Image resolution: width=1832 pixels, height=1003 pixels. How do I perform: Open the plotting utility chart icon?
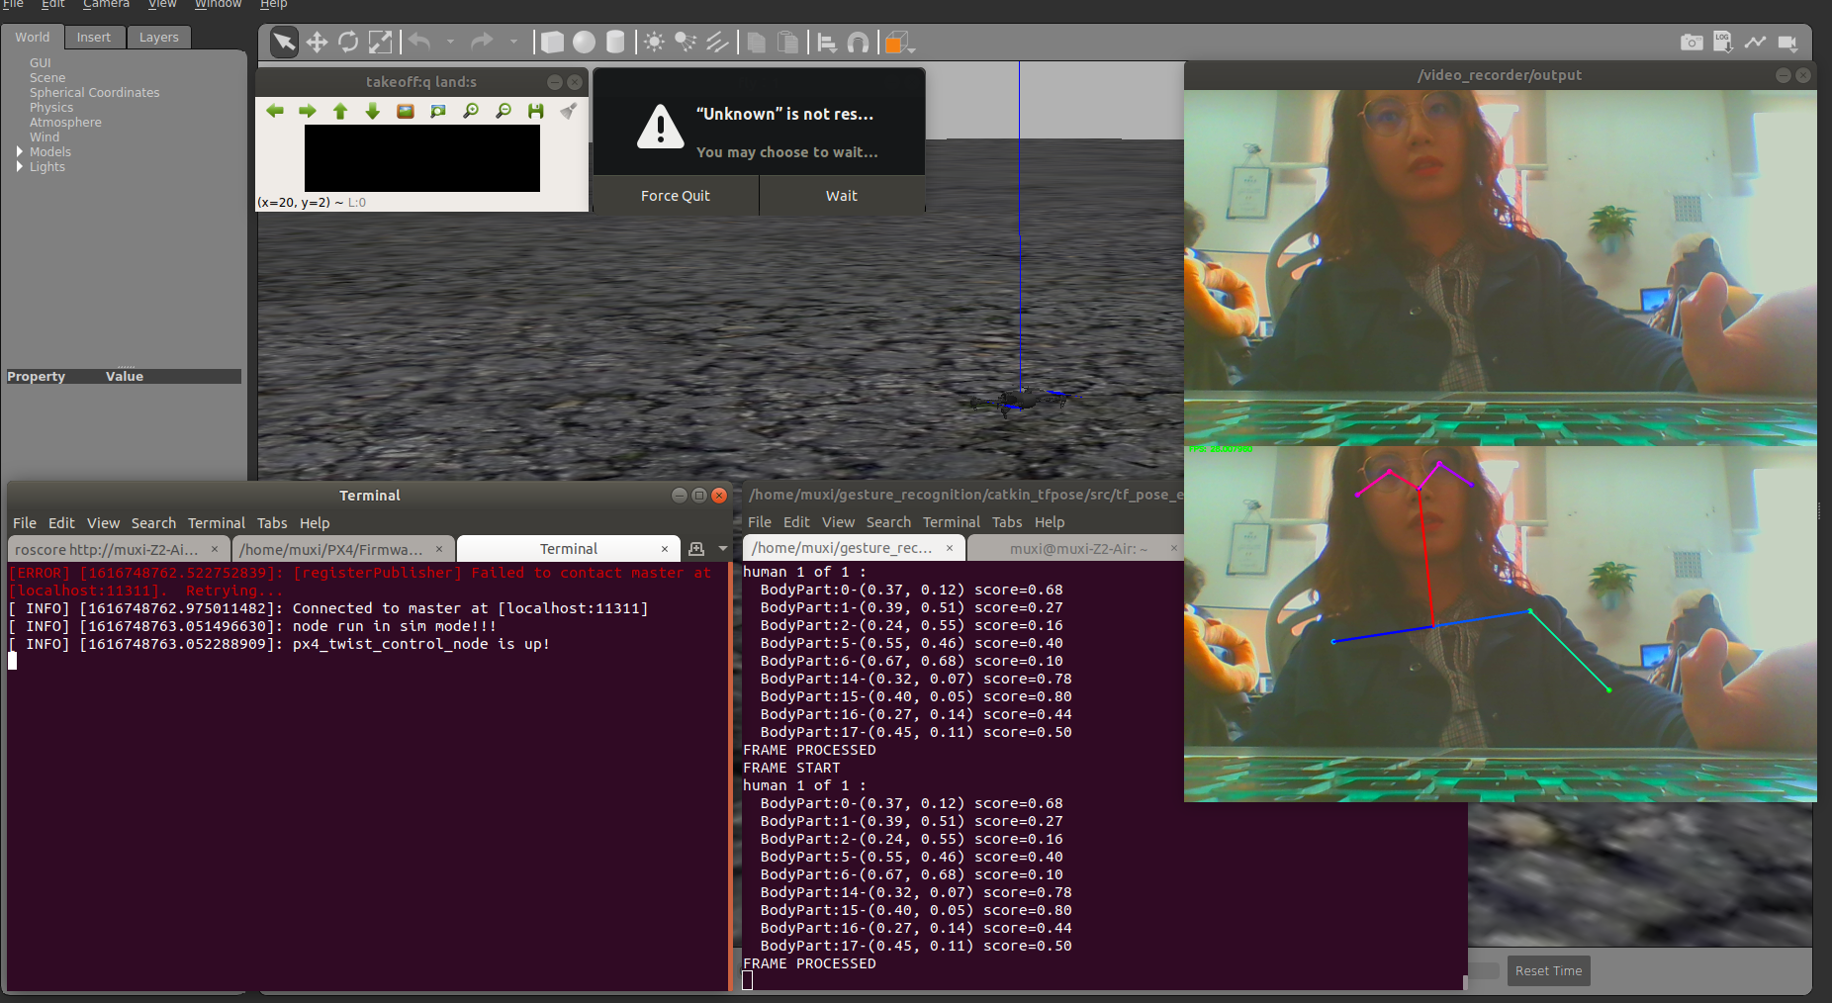(1755, 42)
